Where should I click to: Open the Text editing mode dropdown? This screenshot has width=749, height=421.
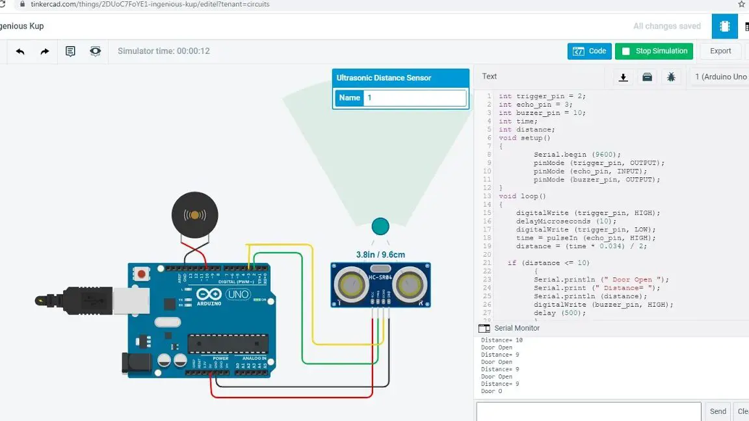[x=489, y=77]
